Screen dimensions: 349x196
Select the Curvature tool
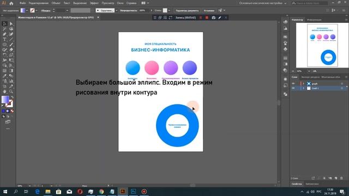click(11, 34)
